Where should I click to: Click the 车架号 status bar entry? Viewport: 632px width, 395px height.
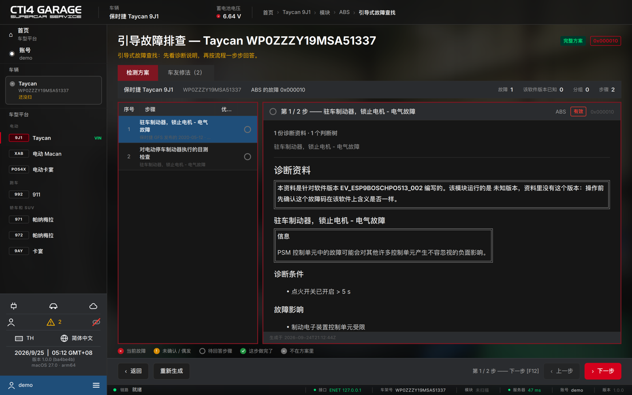coord(413,390)
